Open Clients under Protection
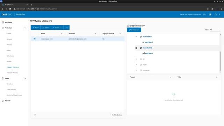224x126 pixels. pyautogui.click(x=9, y=34)
